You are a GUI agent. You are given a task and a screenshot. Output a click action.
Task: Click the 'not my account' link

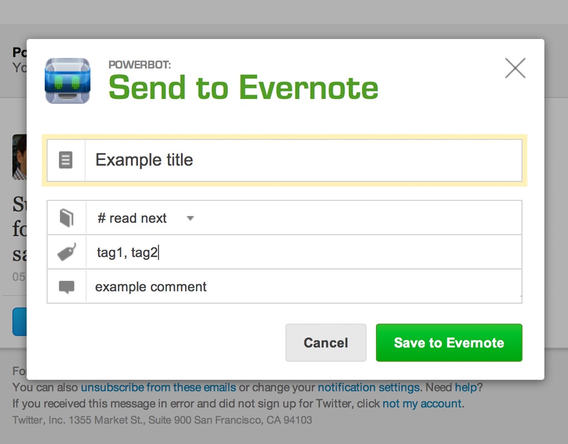pos(422,403)
